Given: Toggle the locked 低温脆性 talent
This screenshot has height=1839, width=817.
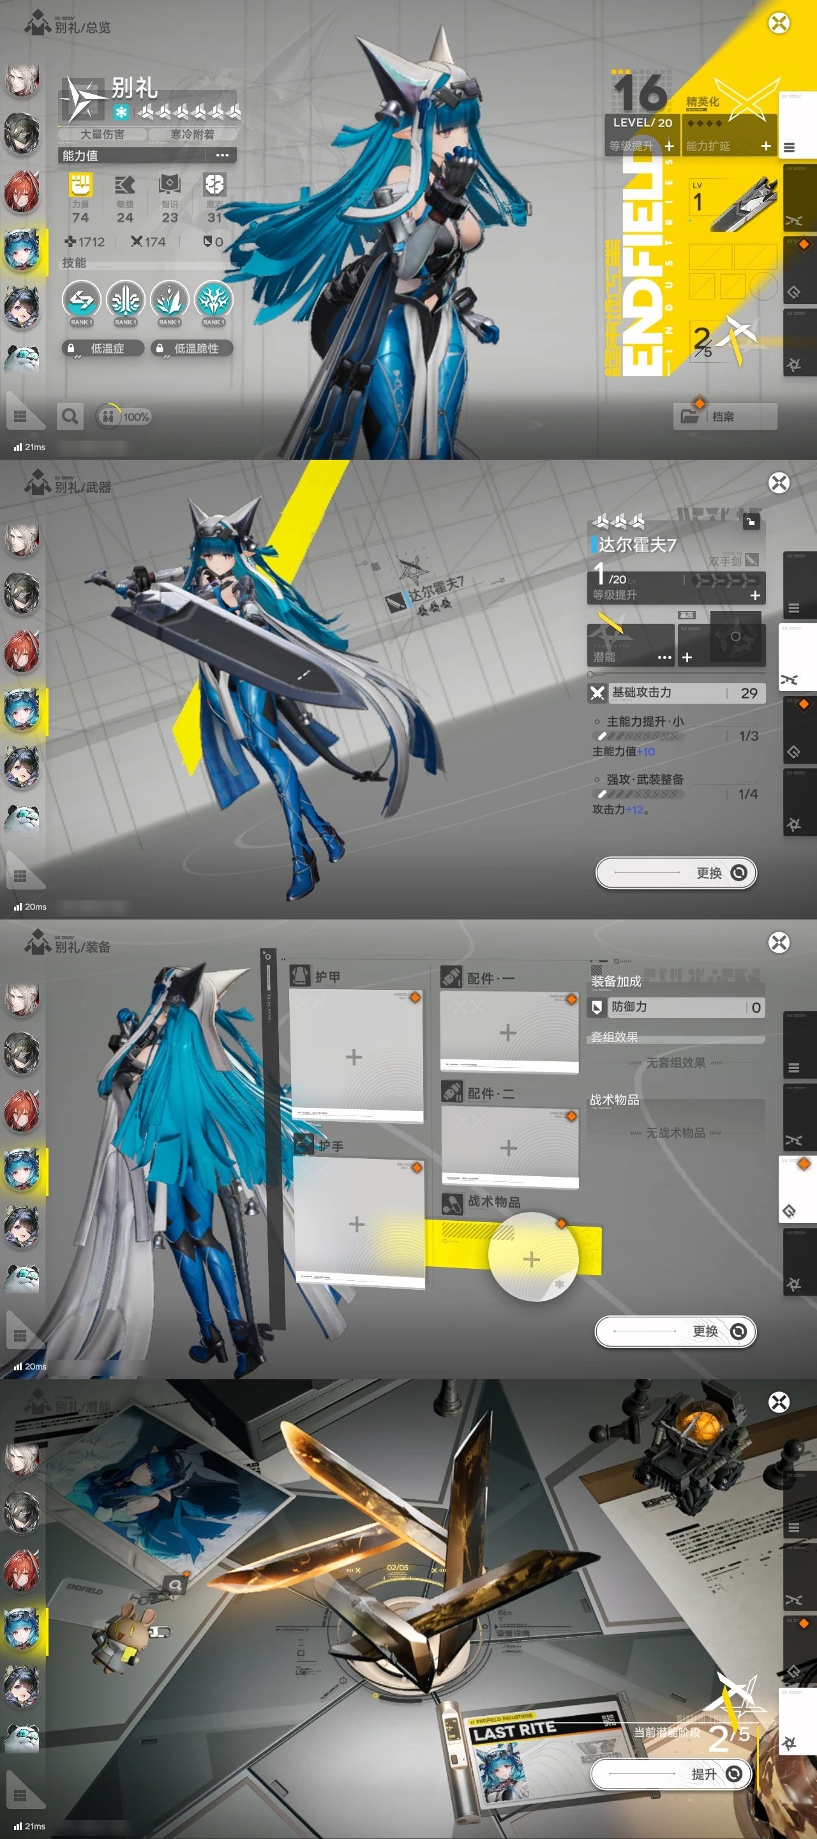Looking at the screenshot, I should pos(191,349).
